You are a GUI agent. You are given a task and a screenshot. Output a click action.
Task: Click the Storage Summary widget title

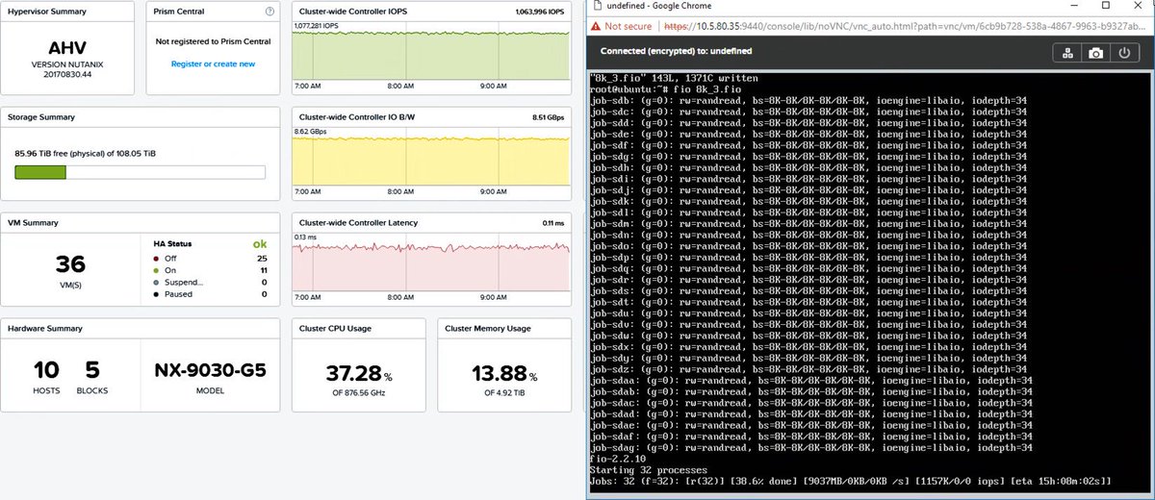coord(40,117)
